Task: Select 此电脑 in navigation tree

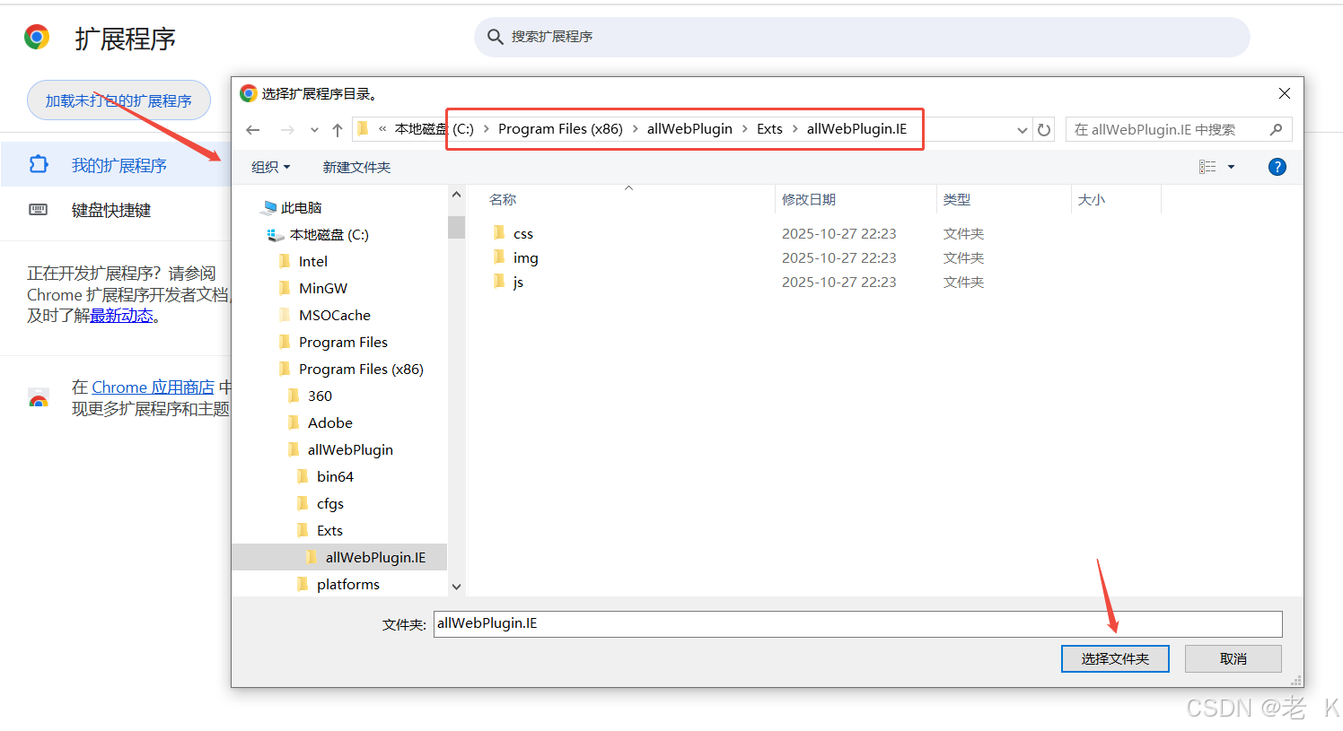Action: (301, 207)
